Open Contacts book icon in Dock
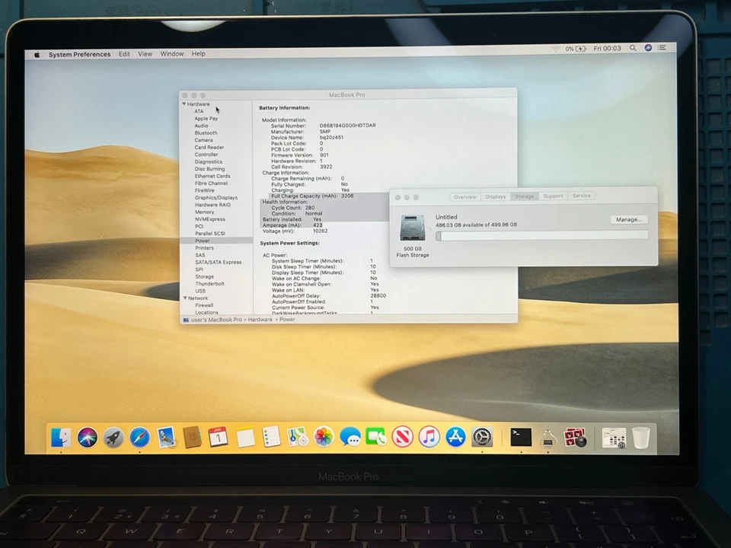 (192, 437)
